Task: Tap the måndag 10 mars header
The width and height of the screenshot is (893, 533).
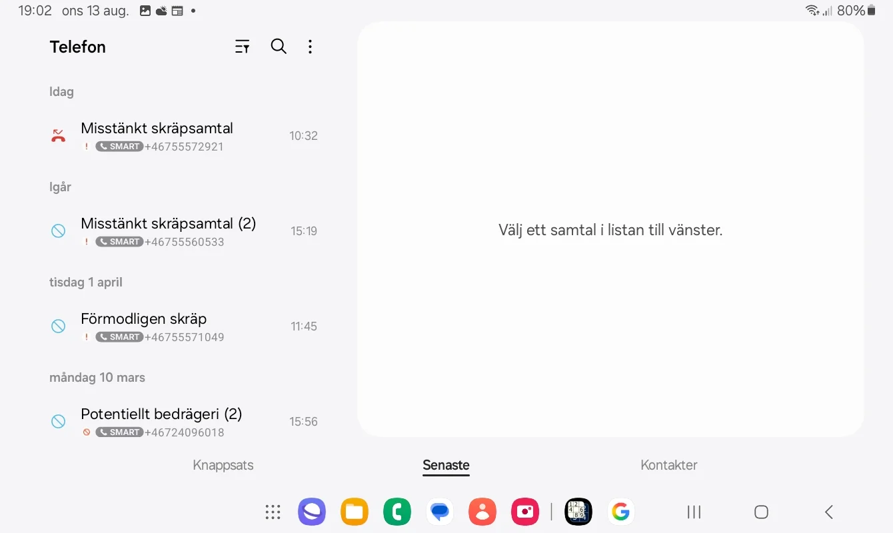Action: pos(97,378)
